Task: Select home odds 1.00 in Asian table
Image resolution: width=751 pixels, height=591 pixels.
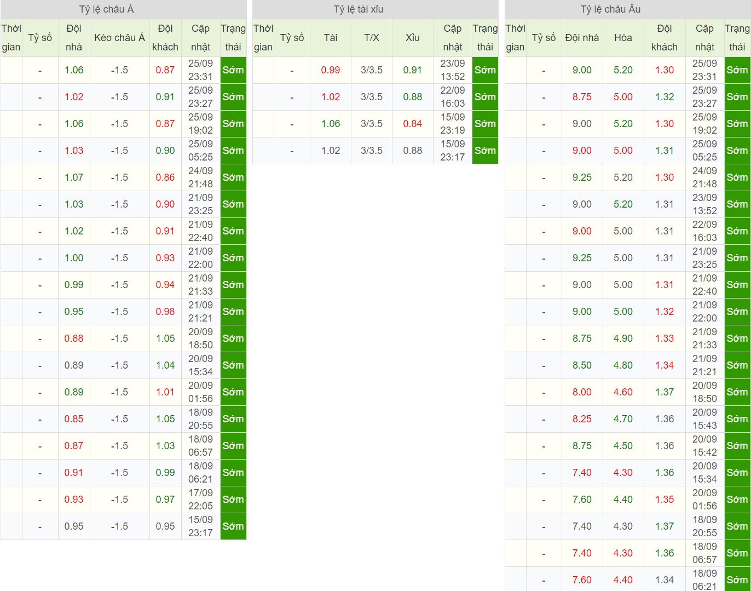Action: 74,258
